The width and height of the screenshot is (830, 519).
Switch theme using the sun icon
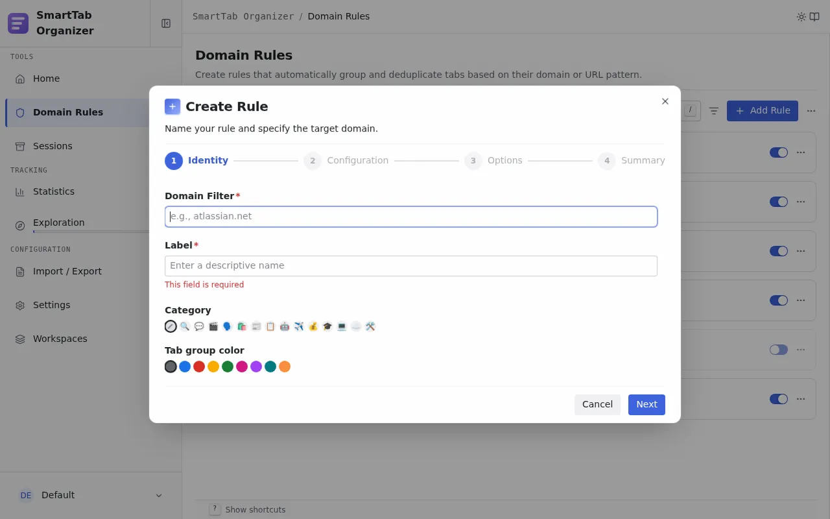coord(801,17)
